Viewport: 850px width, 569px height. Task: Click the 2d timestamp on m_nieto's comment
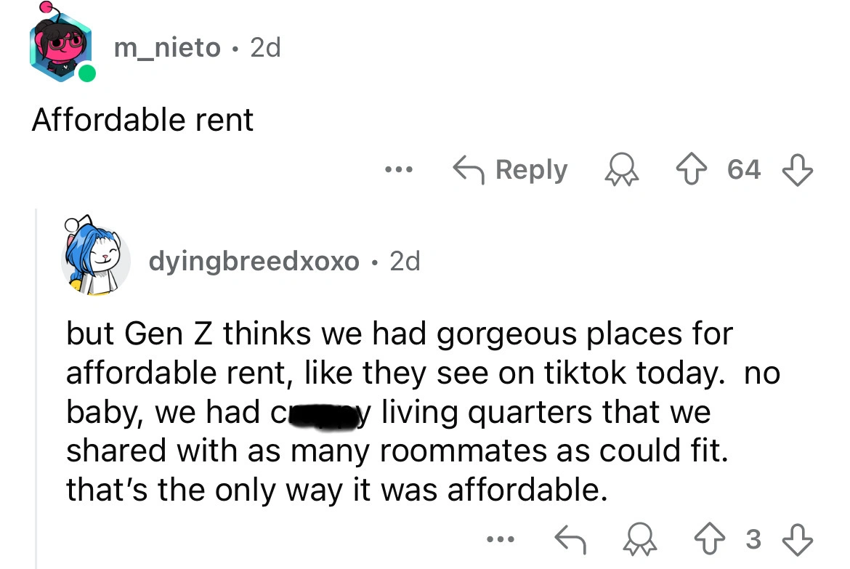[x=264, y=48]
